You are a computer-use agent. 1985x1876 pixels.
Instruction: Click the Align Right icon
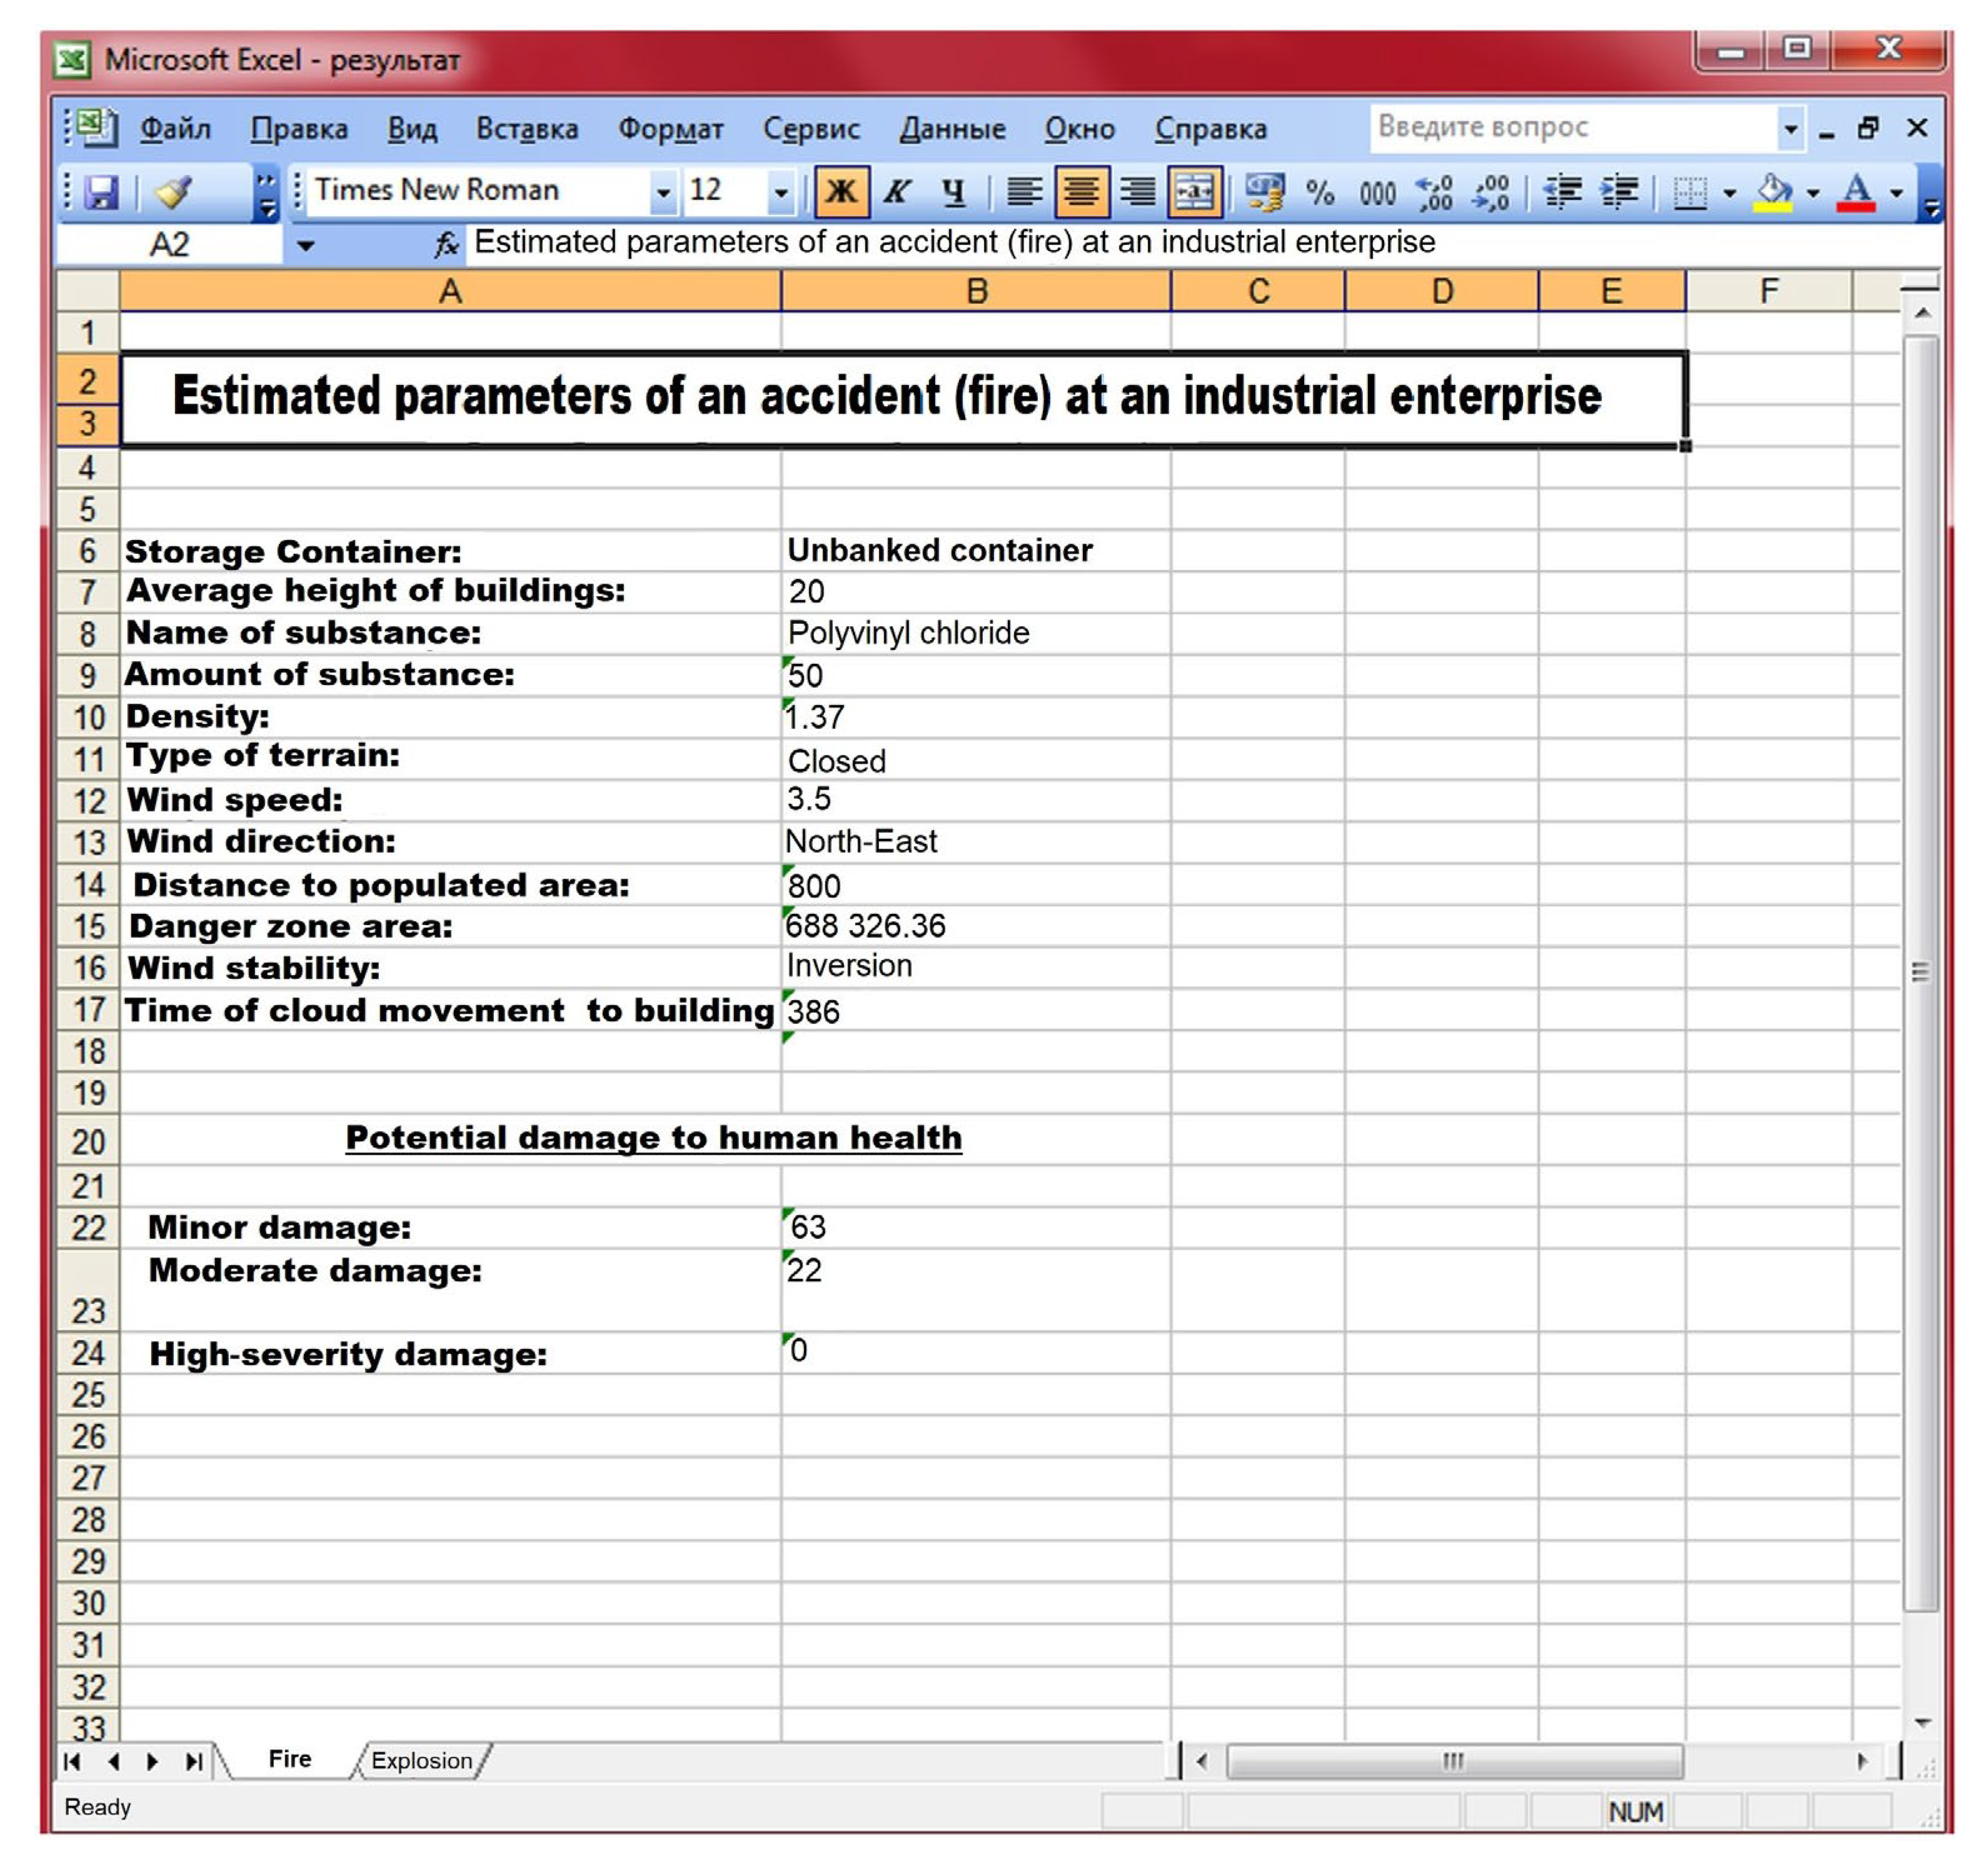tap(1137, 191)
